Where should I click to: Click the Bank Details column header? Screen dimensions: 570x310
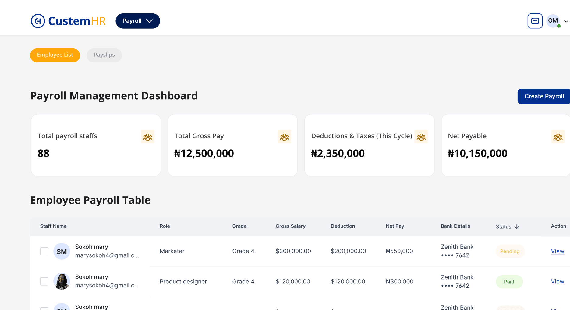455,226
